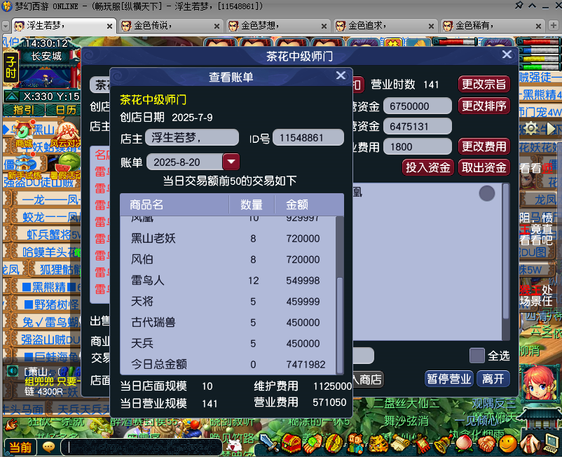Image resolution: width=562 pixels, height=457 pixels.
Task: Open the 指引 guide button
Action: click(x=24, y=110)
